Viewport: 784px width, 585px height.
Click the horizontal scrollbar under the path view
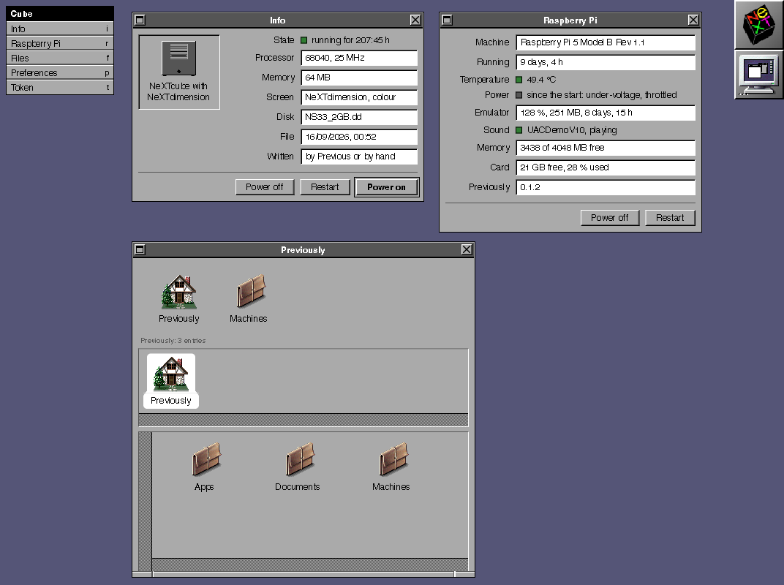(x=304, y=420)
